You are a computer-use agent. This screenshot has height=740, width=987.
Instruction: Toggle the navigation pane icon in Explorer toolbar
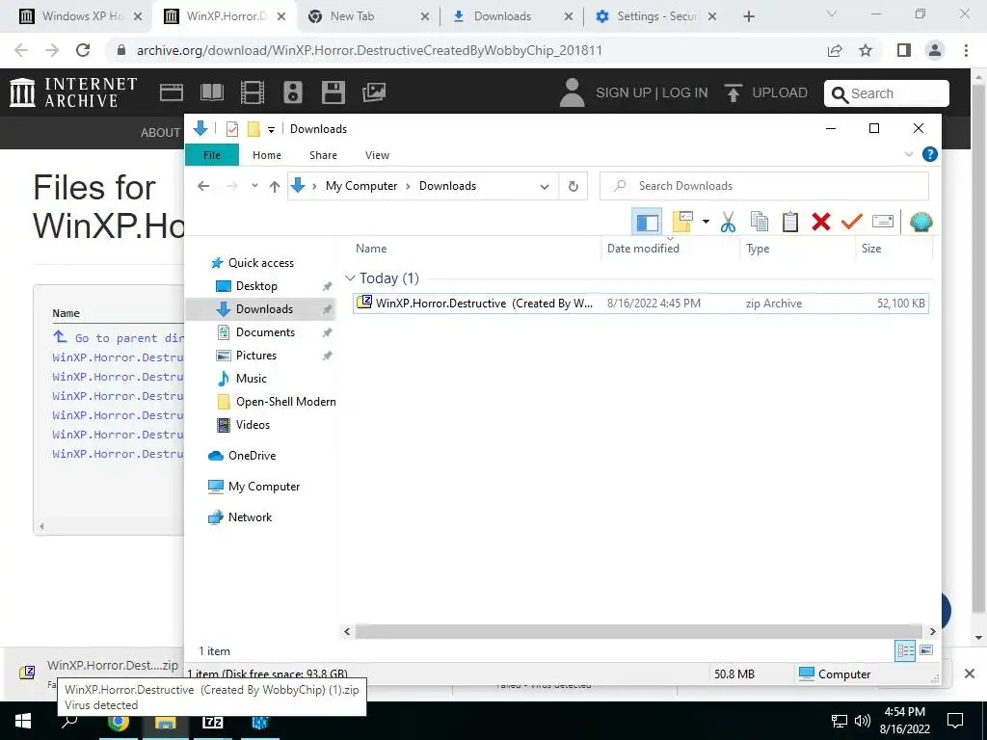(647, 223)
